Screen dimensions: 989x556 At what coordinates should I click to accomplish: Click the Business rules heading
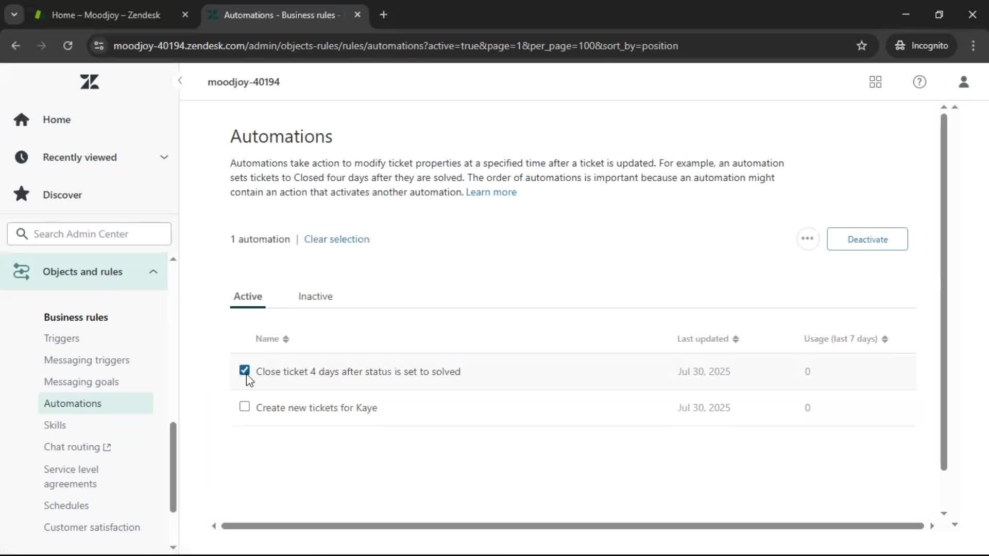click(x=76, y=317)
